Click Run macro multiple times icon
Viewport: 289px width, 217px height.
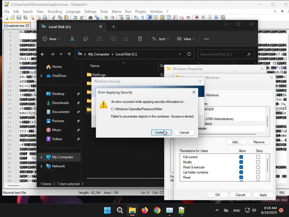click(x=216, y=18)
